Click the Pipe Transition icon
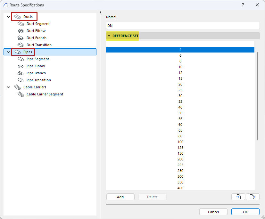Viewport: 265px width, 219px height. (x=21, y=80)
